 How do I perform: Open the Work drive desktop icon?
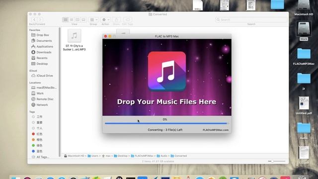304,31
